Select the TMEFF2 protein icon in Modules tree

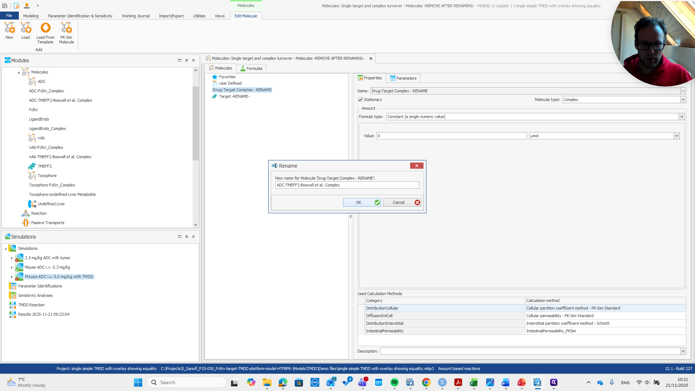tap(32, 166)
